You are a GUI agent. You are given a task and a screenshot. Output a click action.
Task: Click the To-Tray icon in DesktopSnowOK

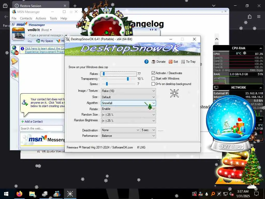[183, 62]
